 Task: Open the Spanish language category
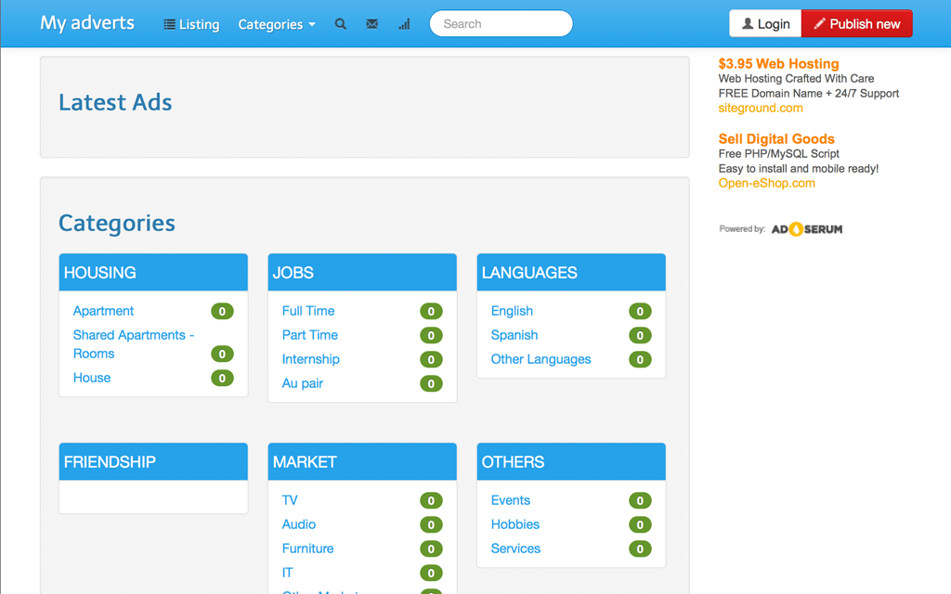point(515,335)
